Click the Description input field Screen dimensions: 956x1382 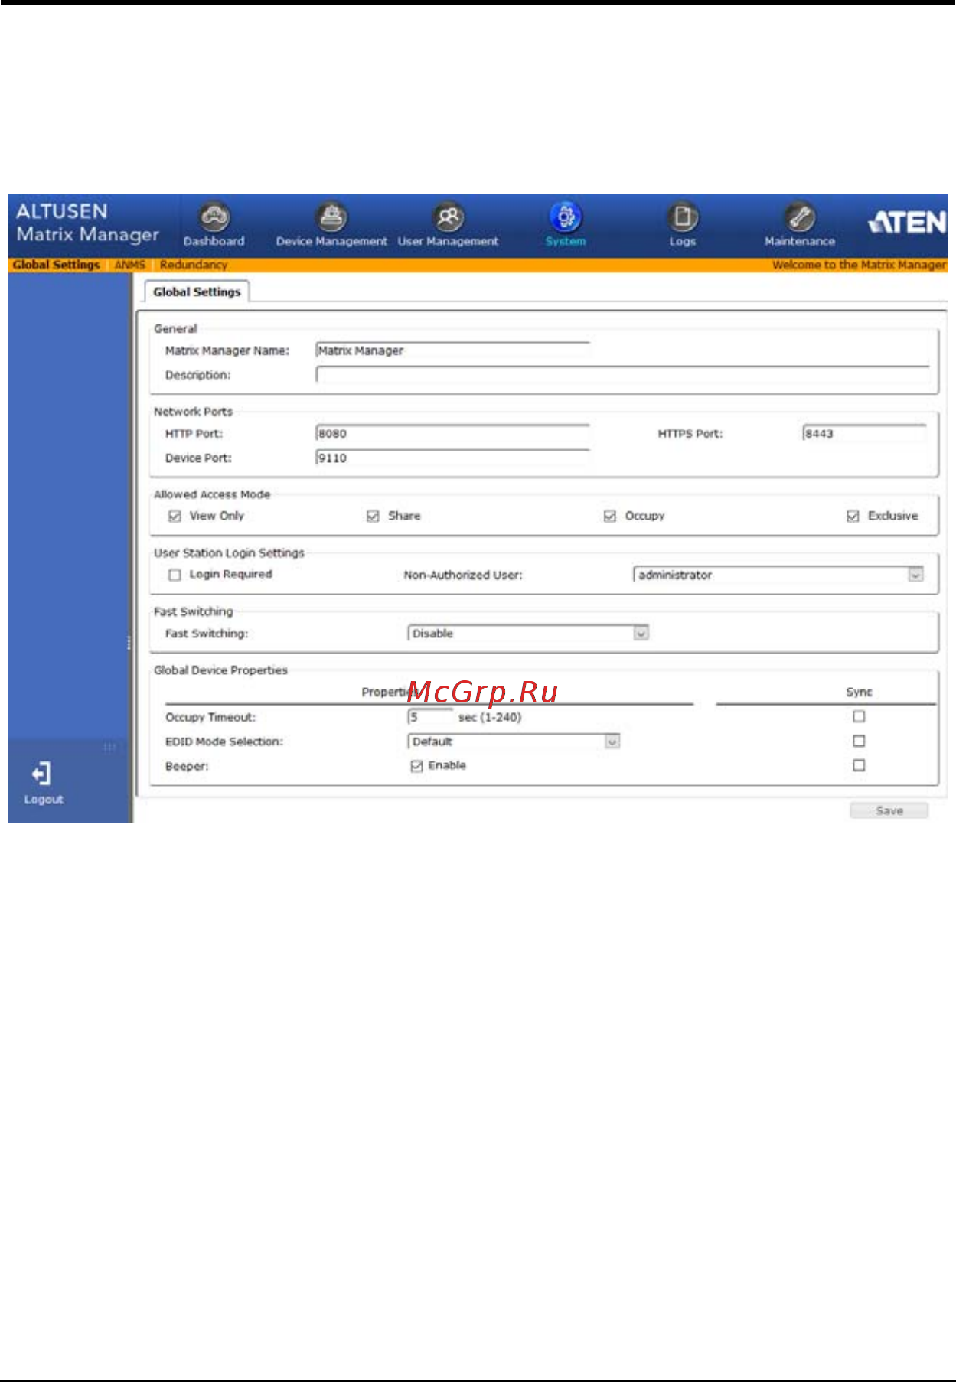point(623,375)
